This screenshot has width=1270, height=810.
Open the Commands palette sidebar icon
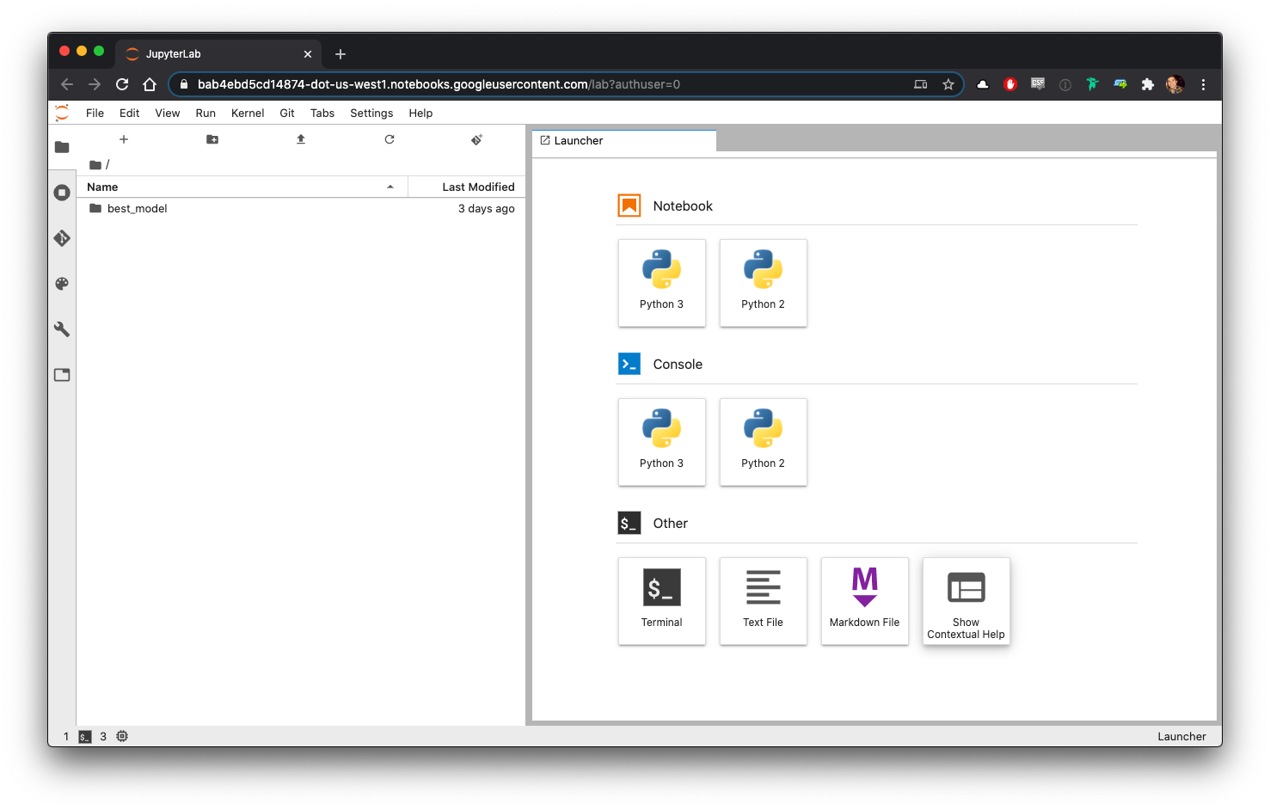click(x=62, y=284)
